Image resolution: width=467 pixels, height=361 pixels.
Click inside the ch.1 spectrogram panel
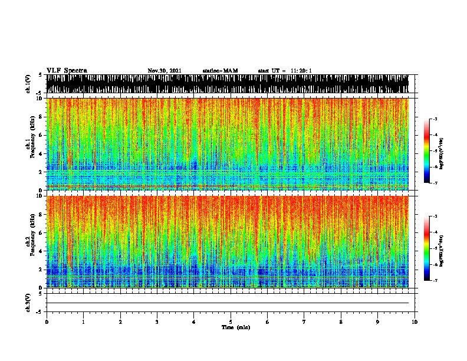228,144
